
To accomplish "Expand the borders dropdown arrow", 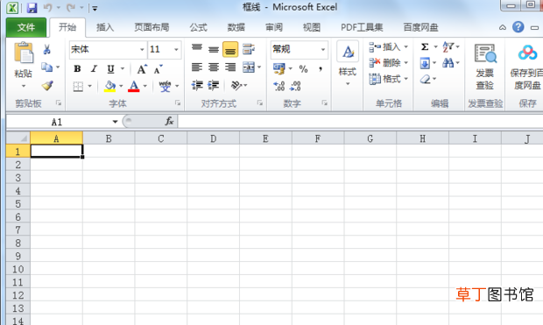I will tap(89, 86).
